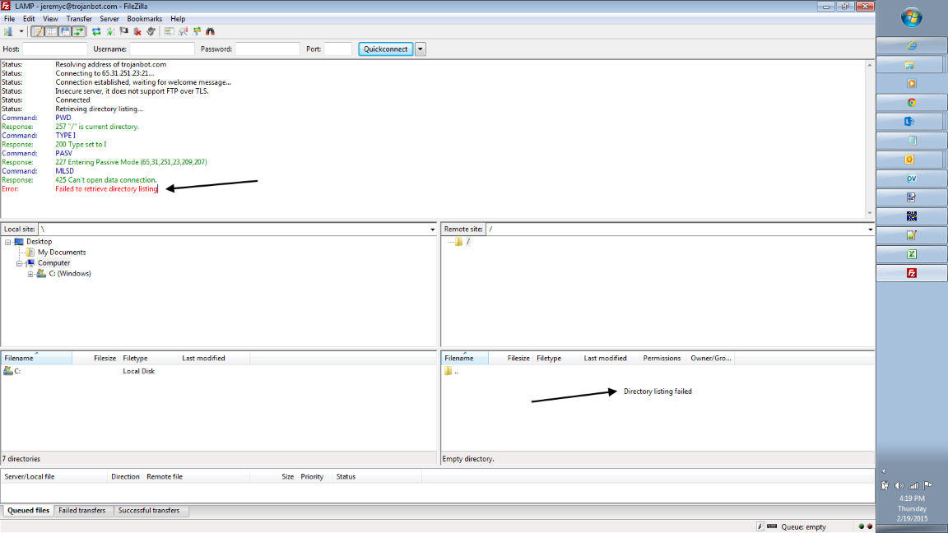Switch to the Failed transfers tab

(82, 511)
